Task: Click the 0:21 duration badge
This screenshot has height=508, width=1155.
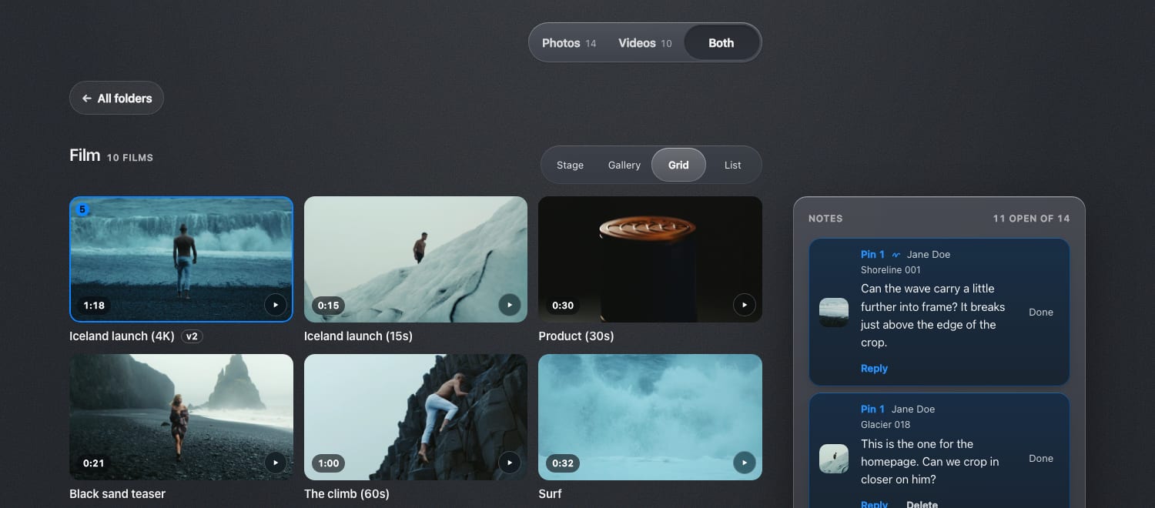Action: click(94, 463)
